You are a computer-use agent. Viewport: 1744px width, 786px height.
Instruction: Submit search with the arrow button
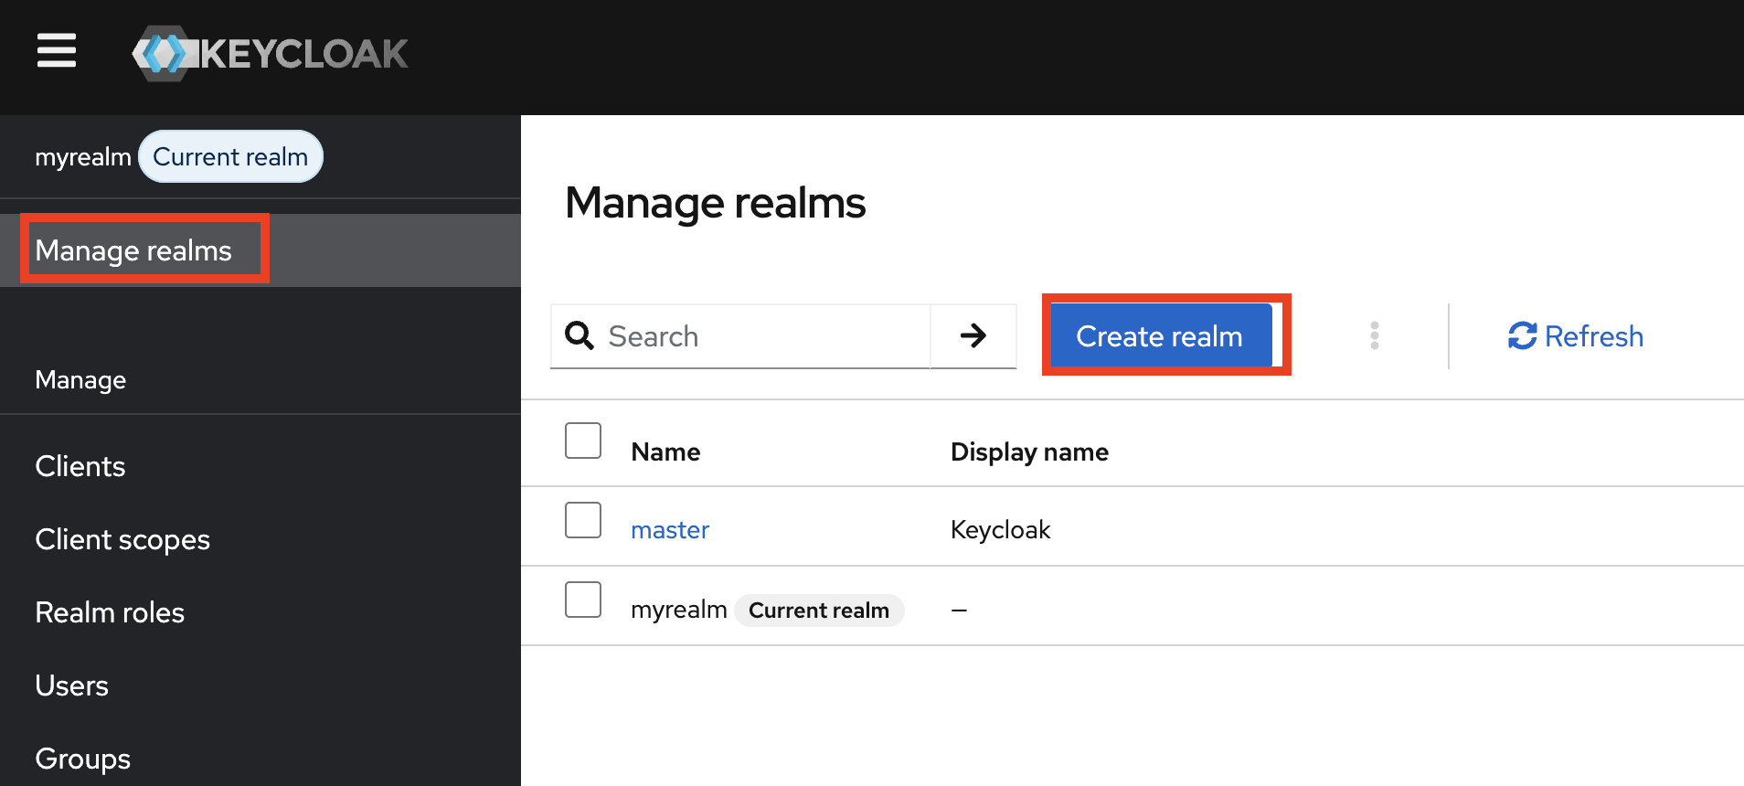(x=973, y=335)
